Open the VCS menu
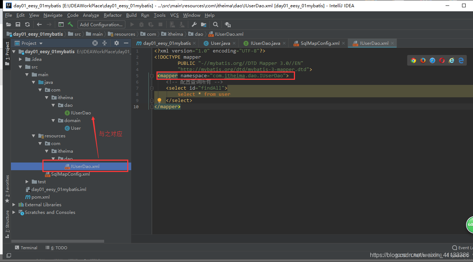Image resolution: width=473 pixels, height=262 pixels. 175,15
